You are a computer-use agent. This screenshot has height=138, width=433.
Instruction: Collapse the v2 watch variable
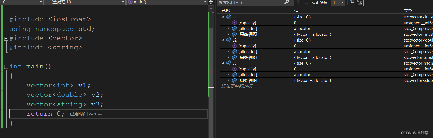click(x=223, y=40)
